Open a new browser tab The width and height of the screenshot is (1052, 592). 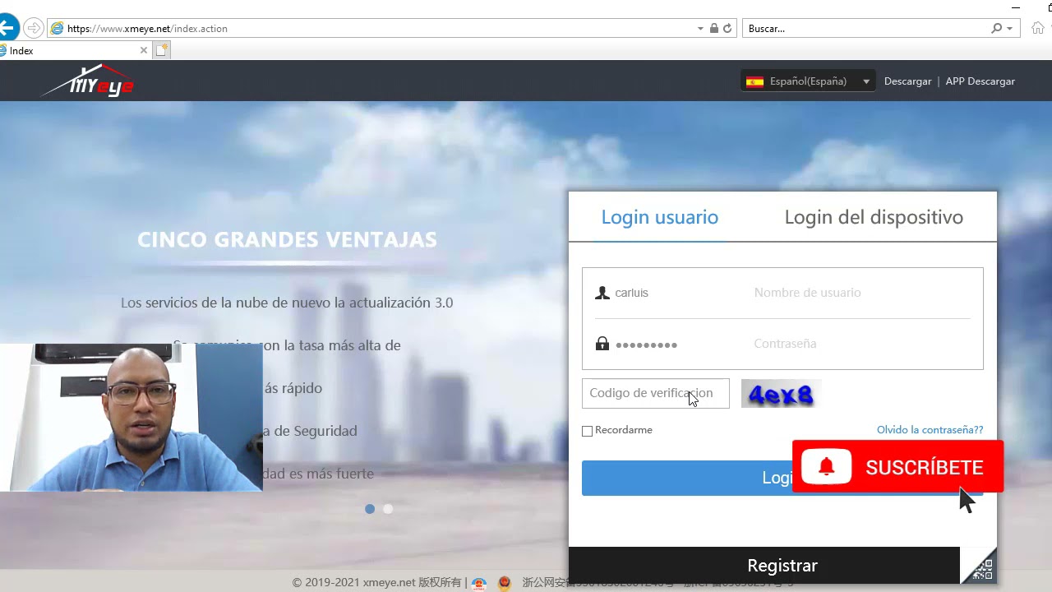[162, 50]
